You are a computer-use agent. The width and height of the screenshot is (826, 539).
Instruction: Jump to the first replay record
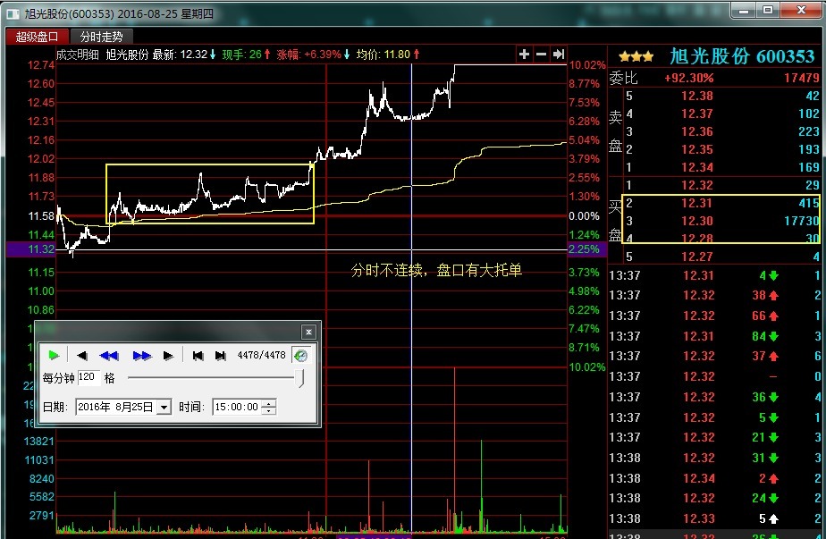click(198, 356)
